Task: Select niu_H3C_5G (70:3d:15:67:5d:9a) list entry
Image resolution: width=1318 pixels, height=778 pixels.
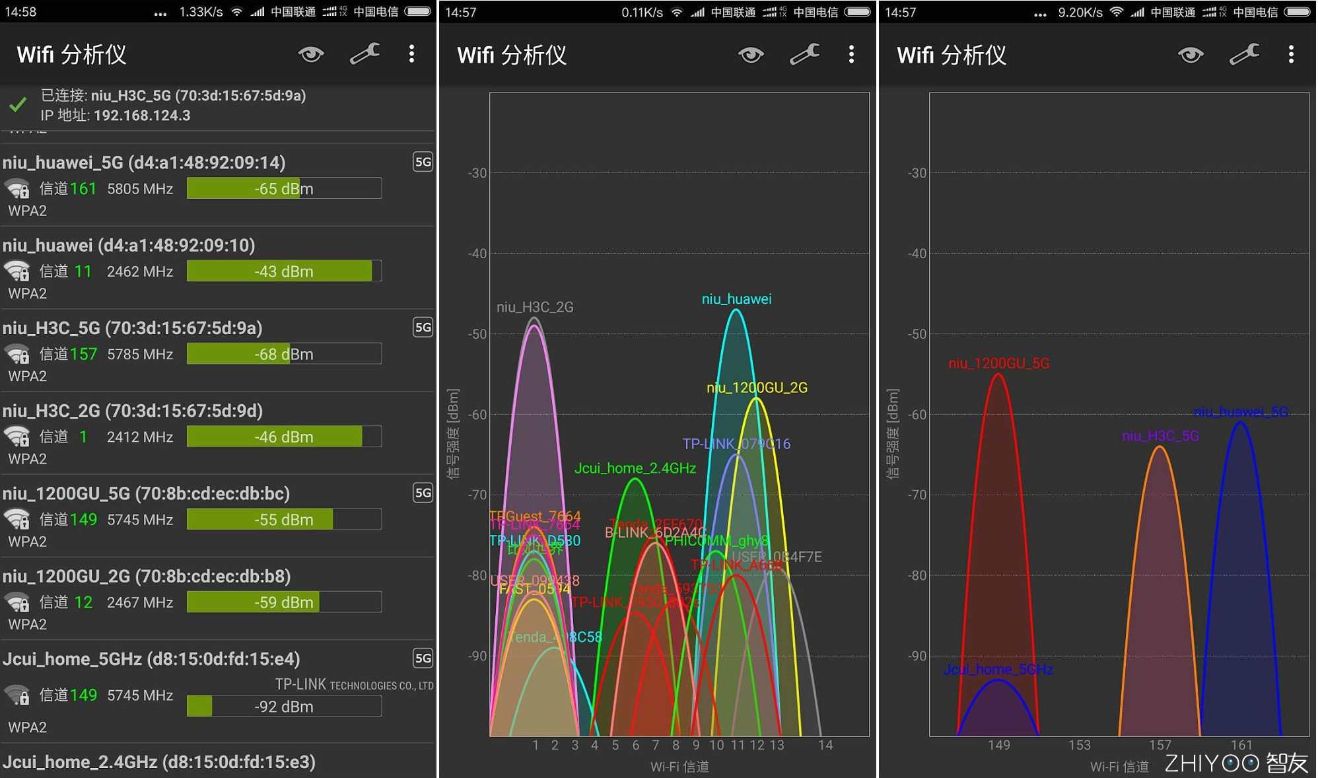Action: pyautogui.click(x=218, y=350)
